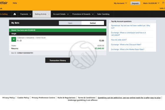Open 'How do odds work?' link
This screenshot has height=110, width=165.
(x=119, y=40)
